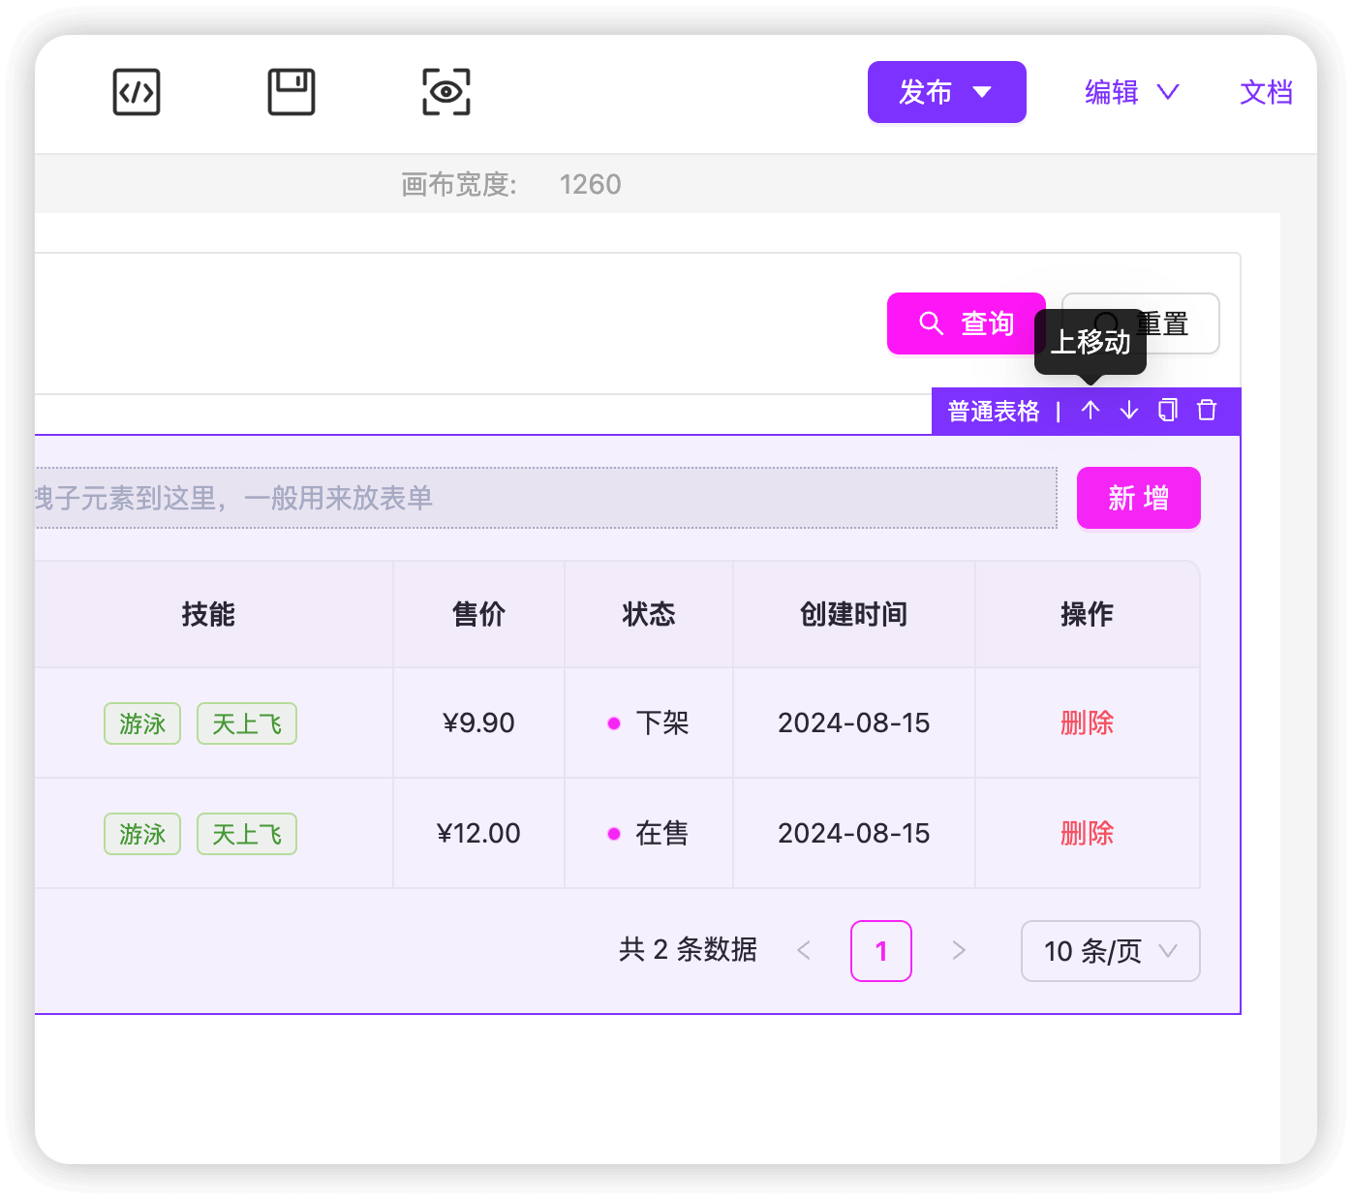Open the source code view icon
Screen dimensions: 1352x1199
click(137, 92)
